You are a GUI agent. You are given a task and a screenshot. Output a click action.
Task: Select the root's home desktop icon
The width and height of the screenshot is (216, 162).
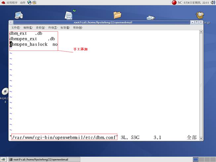click(x=69, y=15)
